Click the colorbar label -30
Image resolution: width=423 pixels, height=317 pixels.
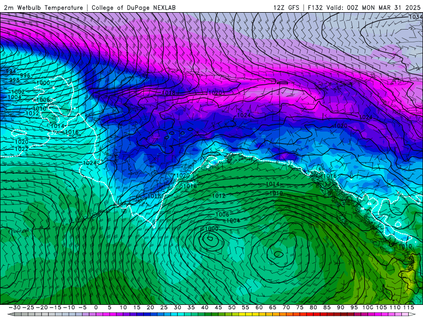[15, 307]
